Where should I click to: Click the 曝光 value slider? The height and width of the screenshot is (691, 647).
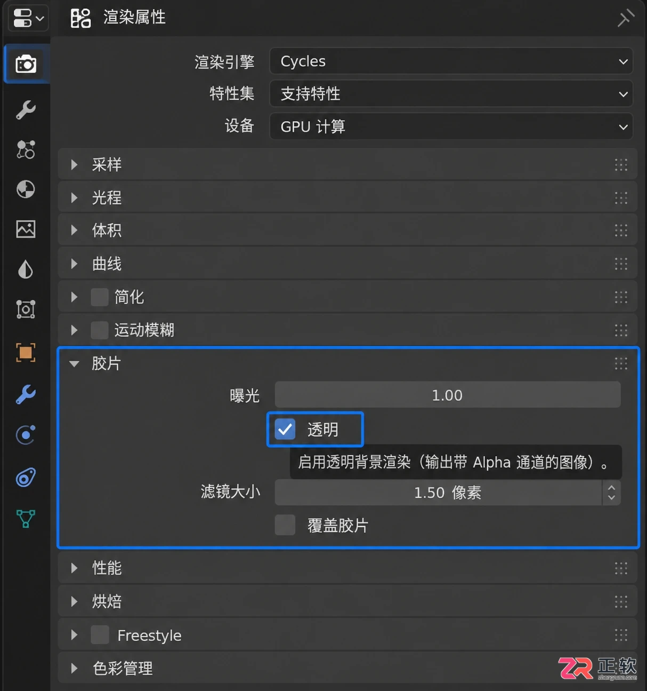click(x=448, y=395)
